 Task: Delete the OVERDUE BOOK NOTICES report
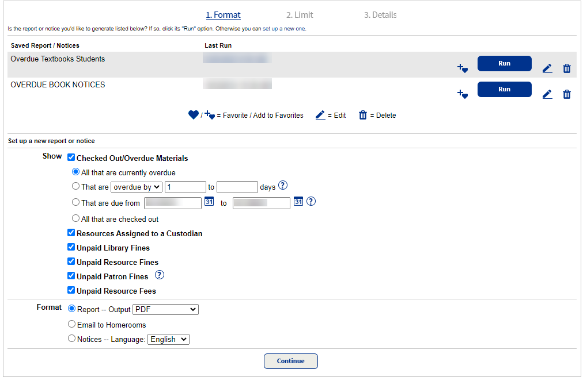pyautogui.click(x=566, y=94)
